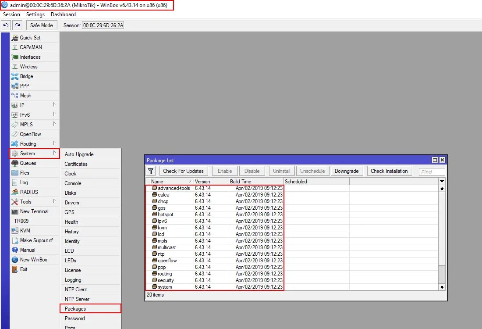Click Exit in sidebar

[35, 269]
